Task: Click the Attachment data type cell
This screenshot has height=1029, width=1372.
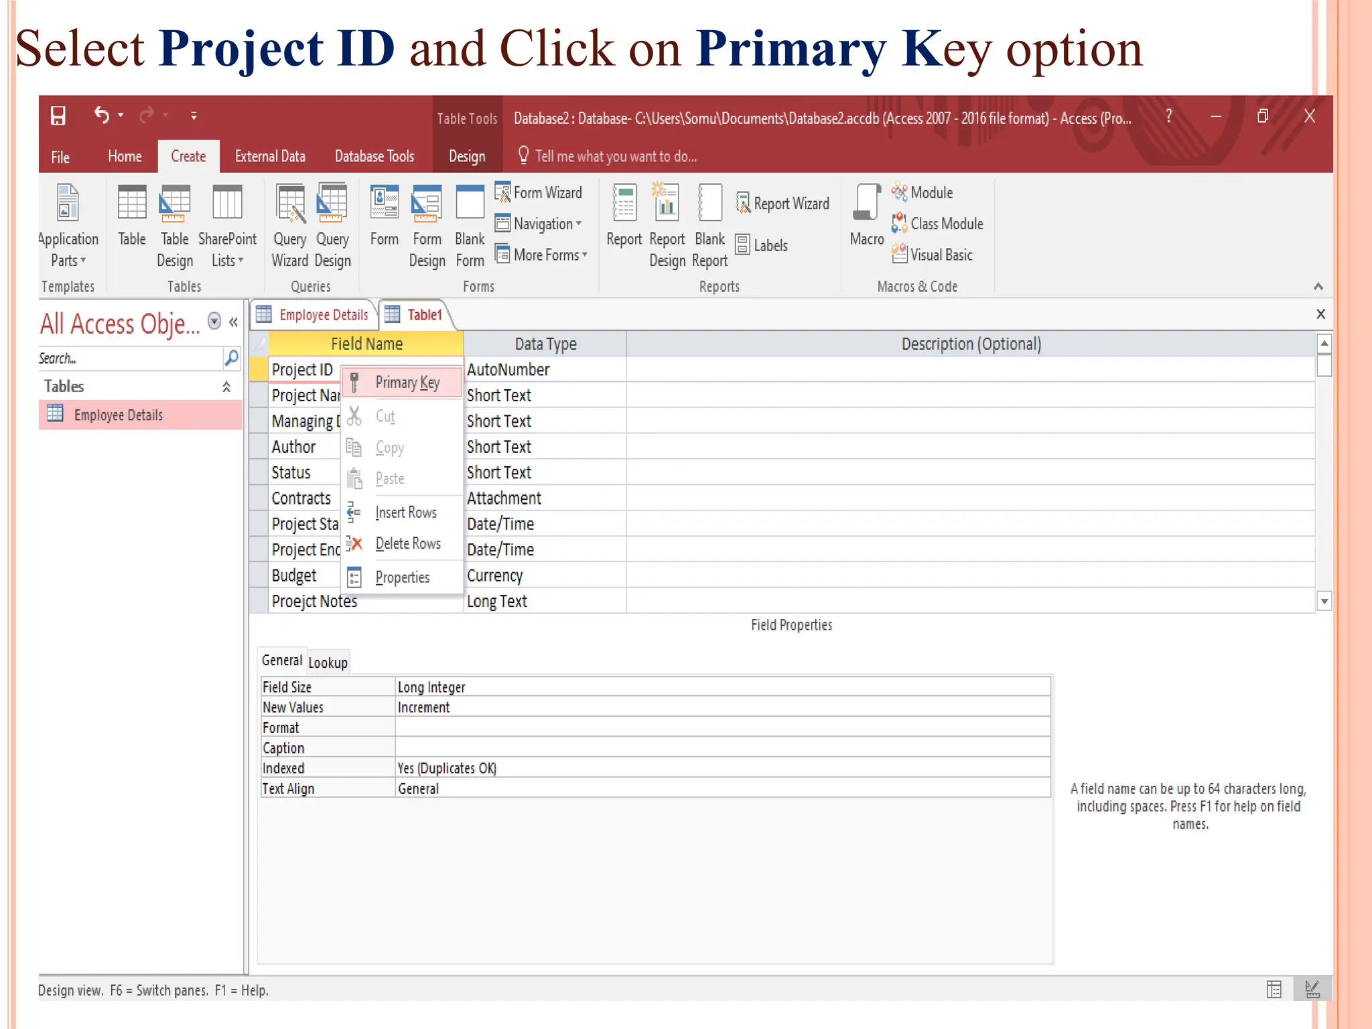Action: click(545, 498)
